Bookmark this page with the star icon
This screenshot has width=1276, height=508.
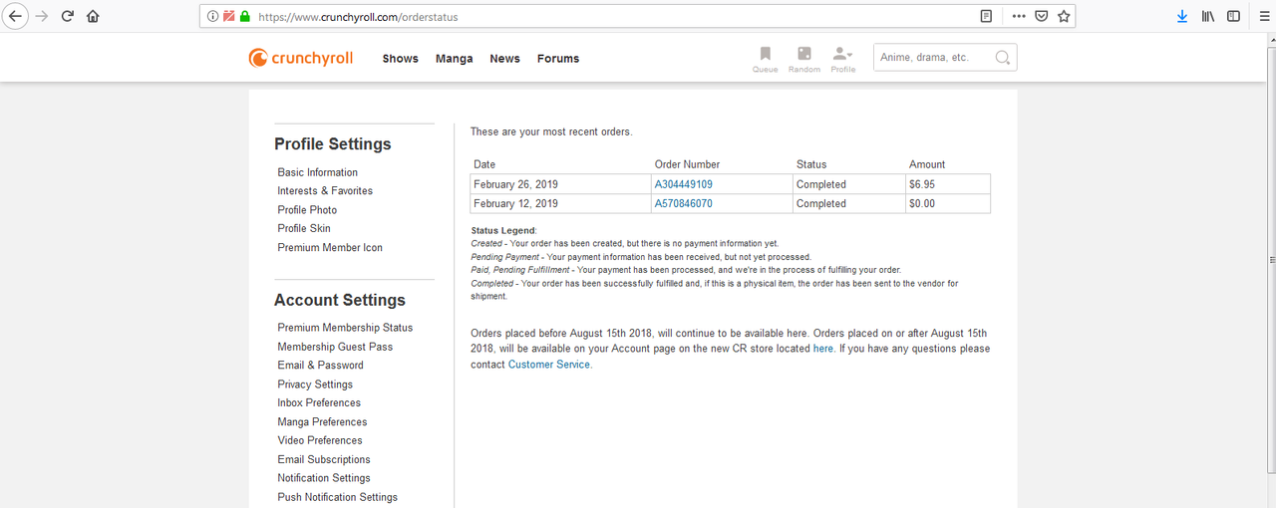(x=1064, y=16)
